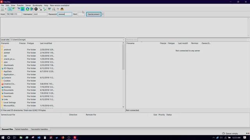Screen dimensions: 250x140
Task: Expand the Quickconnect history dropdown arrow
Action: coord(103,14)
